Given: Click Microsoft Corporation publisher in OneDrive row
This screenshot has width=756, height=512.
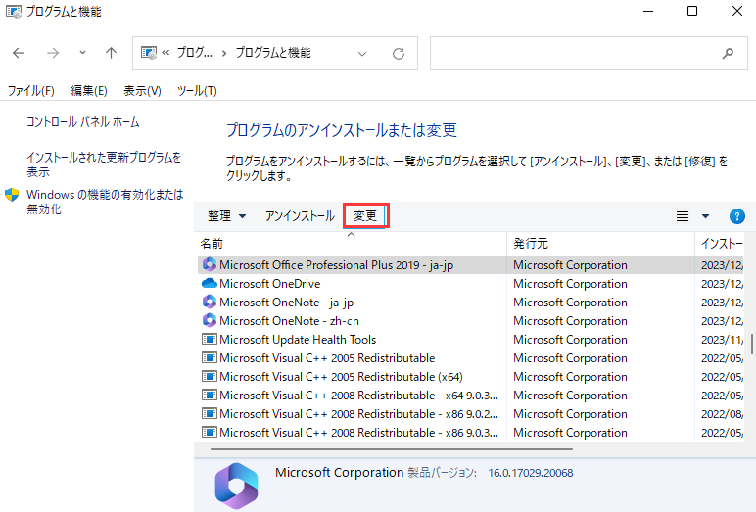Looking at the screenshot, I should (x=570, y=284).
